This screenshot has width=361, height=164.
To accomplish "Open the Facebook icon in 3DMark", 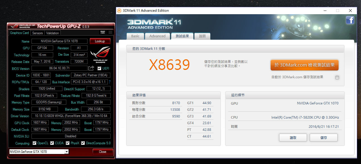I will tap(350, 20).
